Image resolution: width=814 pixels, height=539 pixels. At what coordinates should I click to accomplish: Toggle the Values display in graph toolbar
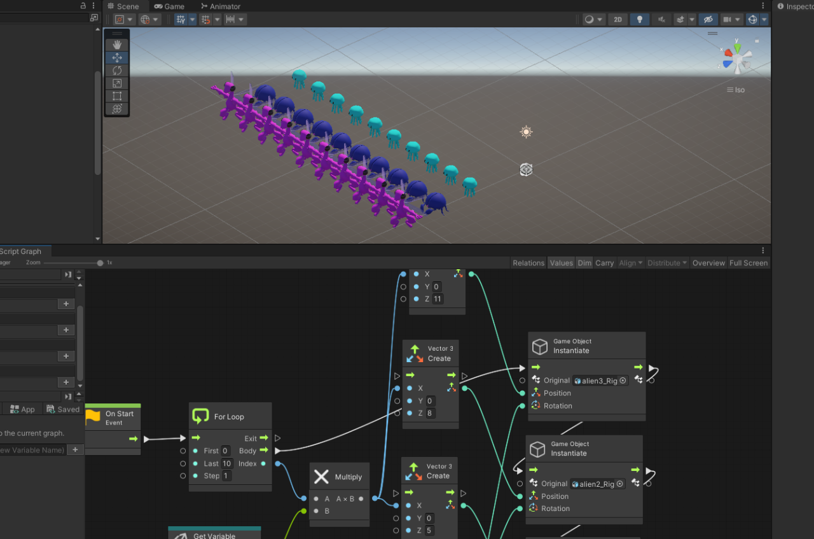[561, 263]
